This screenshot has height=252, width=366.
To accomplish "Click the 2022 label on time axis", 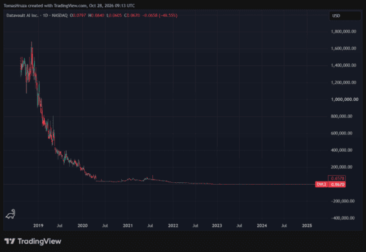I will pyautogui.click(x=173, y=226).
